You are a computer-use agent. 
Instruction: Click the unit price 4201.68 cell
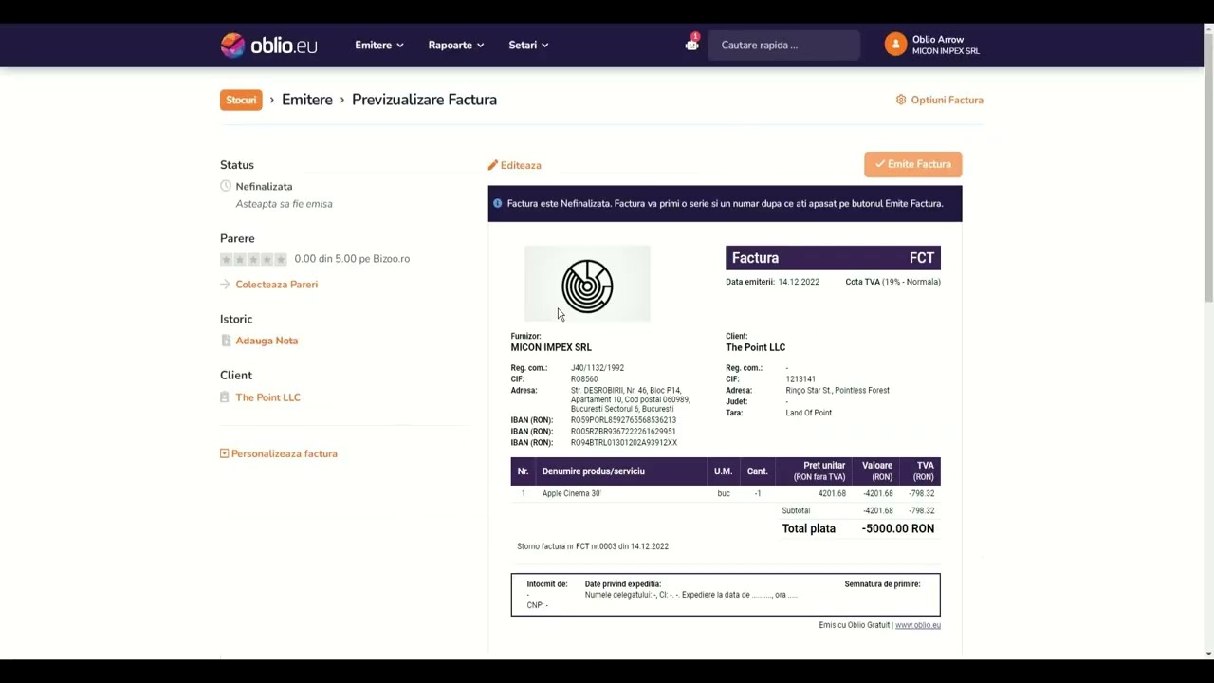coord(832,493)
